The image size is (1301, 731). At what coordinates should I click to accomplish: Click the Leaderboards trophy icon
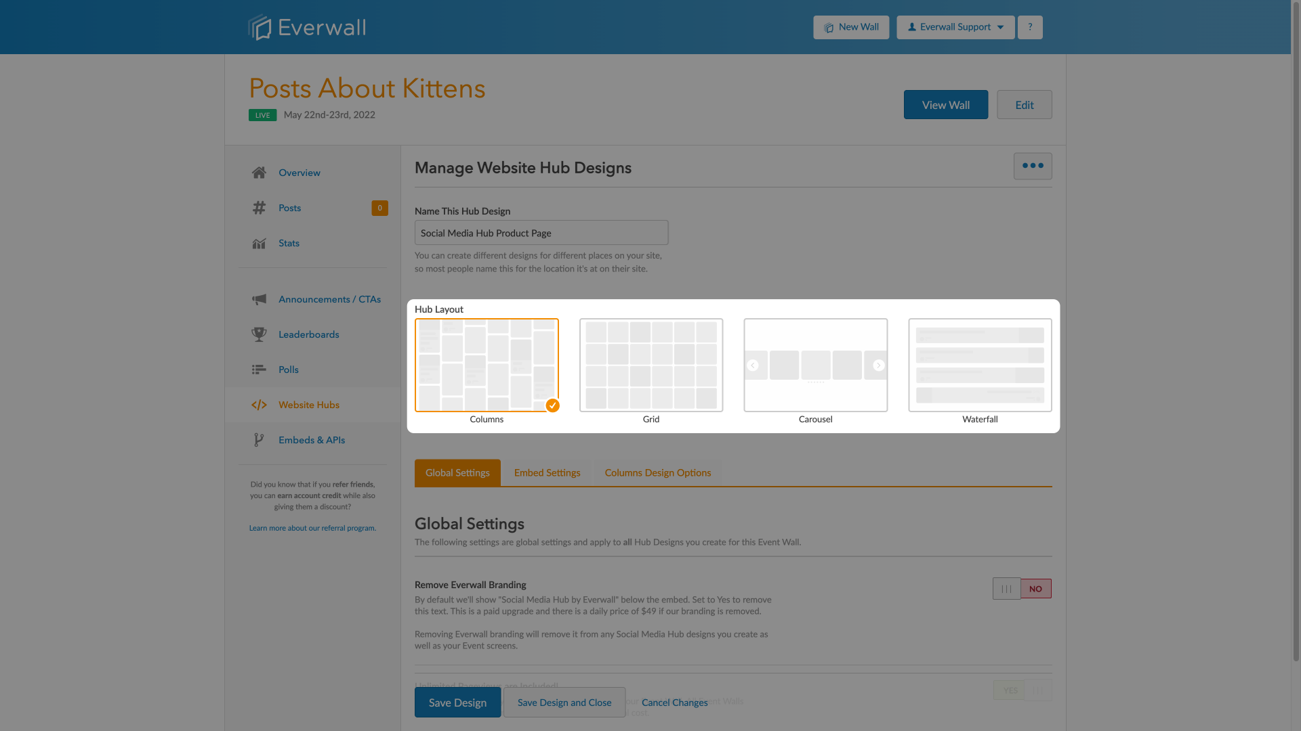(259, 334)
